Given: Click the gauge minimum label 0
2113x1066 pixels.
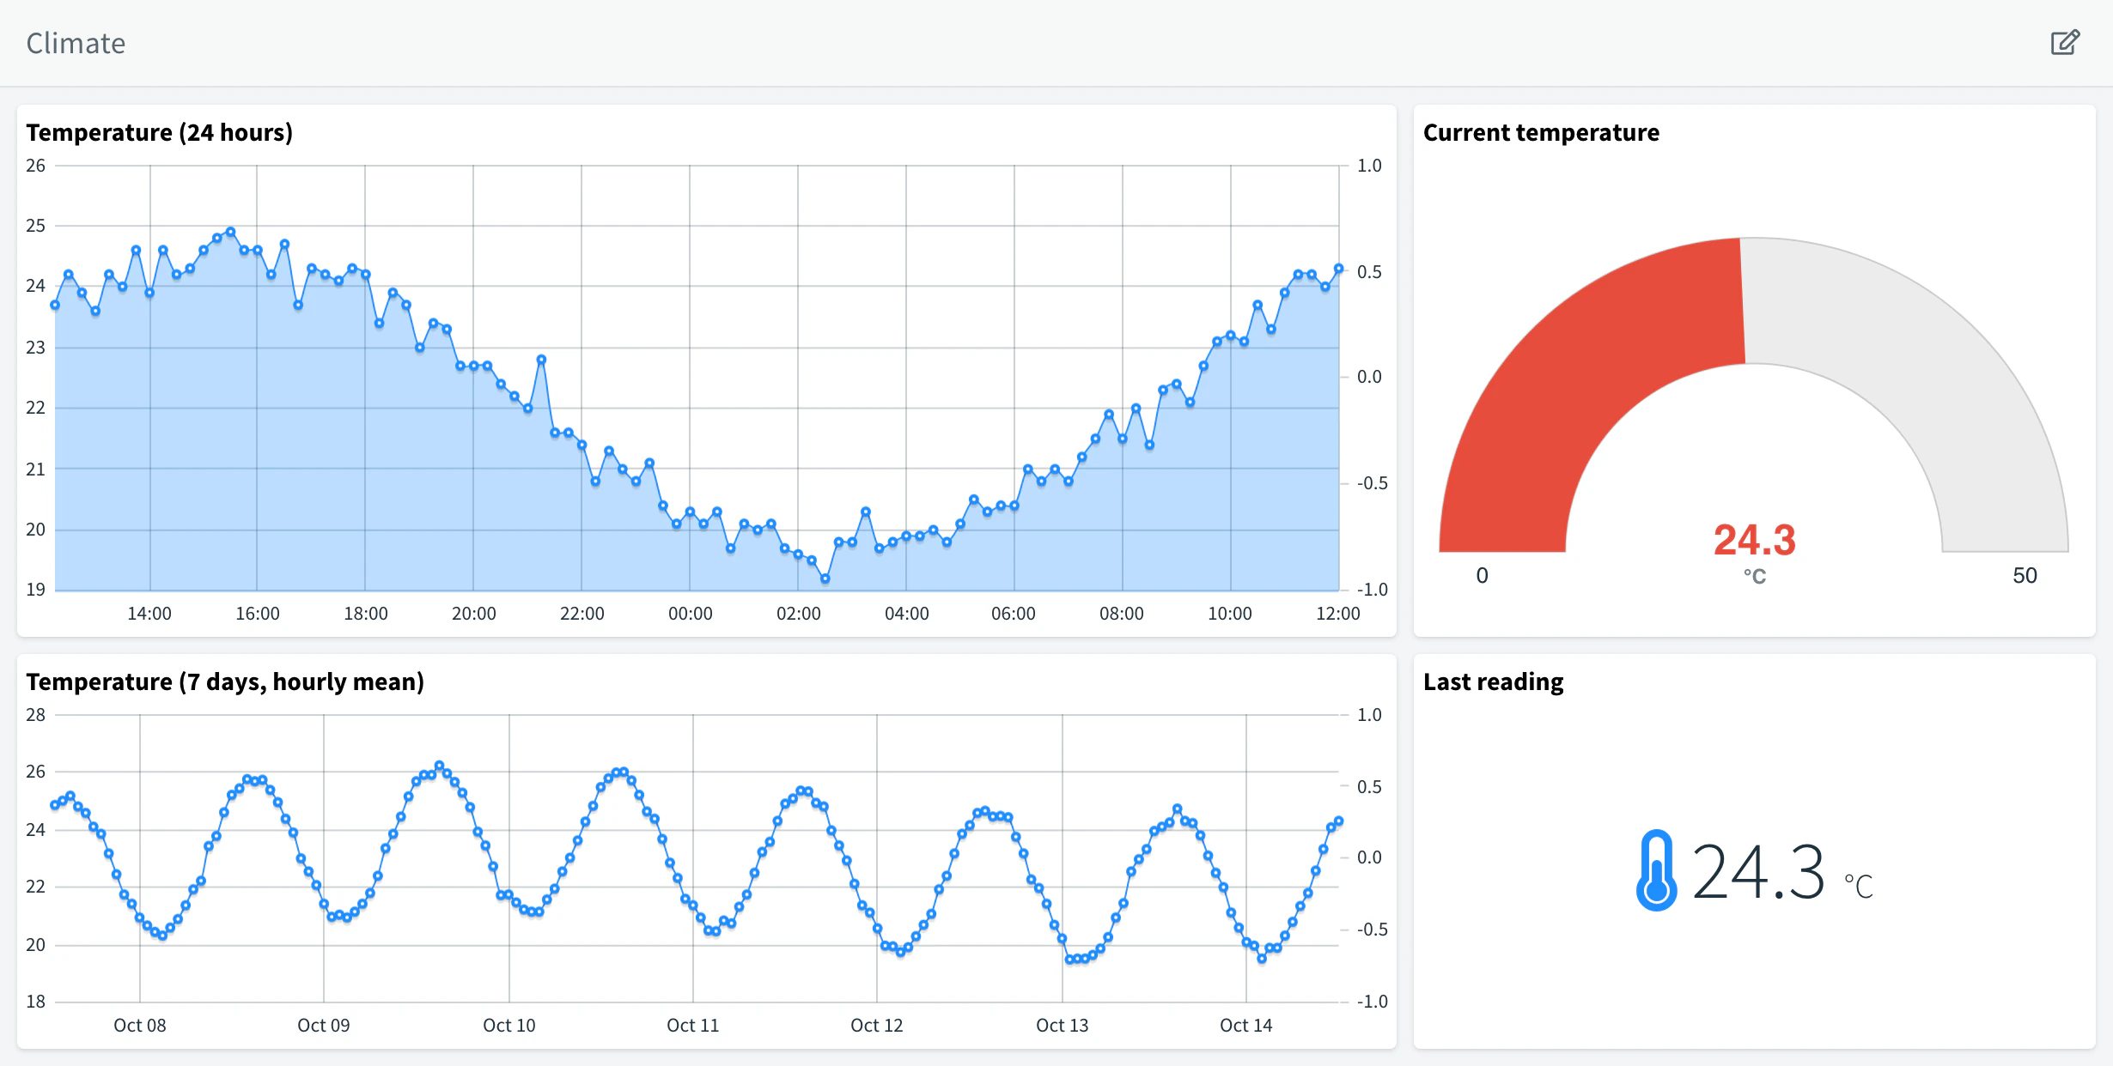Looking at the screenshot, I should [x=1483, y=575].
